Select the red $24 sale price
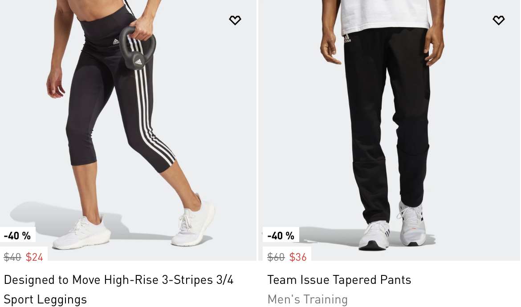Viewport: 521px width, 307px height. [35, 257]
